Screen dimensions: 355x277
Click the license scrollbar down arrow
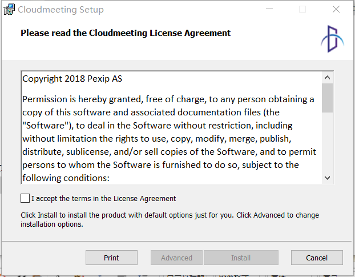[327, 178]
